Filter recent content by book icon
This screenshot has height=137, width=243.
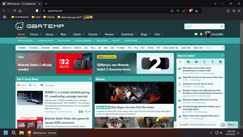click(x=220, y=62)
